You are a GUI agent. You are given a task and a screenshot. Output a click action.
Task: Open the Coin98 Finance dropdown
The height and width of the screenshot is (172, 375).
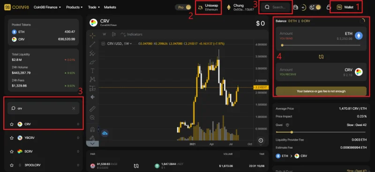point(47,7)
